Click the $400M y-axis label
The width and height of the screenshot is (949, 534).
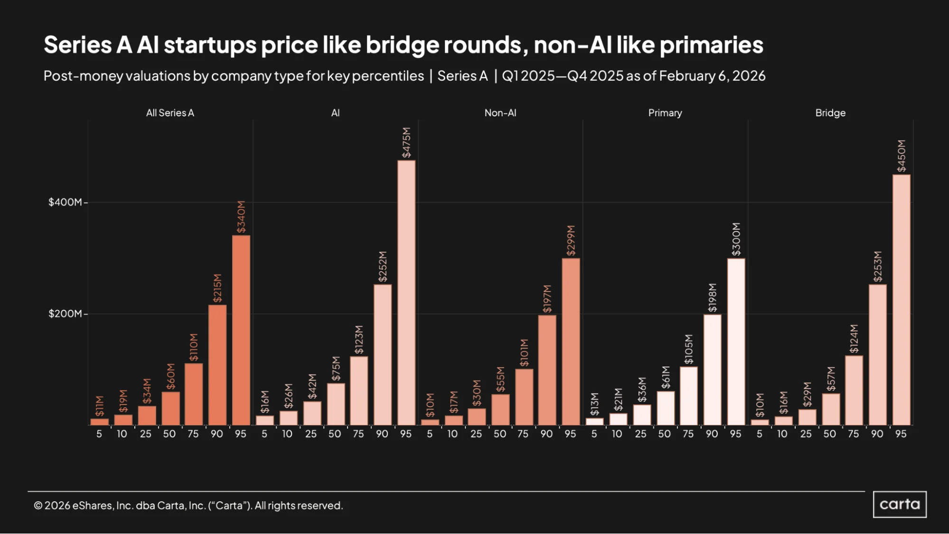pyautogui.click(x=66, y=202)
